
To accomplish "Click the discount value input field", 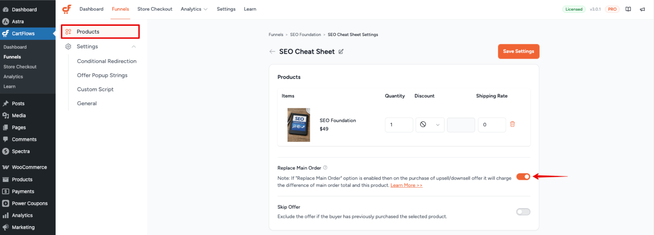I will (x=461, y=125).
